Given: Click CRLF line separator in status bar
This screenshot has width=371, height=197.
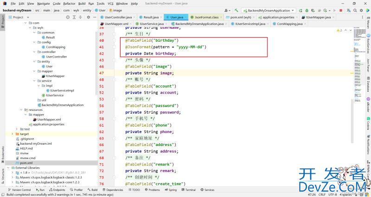Looking at the screenshot, I should [x=322, y=194].
